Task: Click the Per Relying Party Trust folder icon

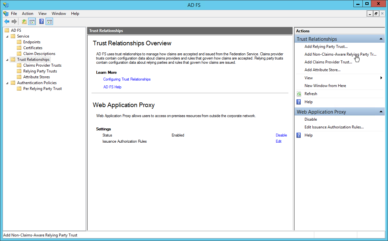Action: (19, 89)
